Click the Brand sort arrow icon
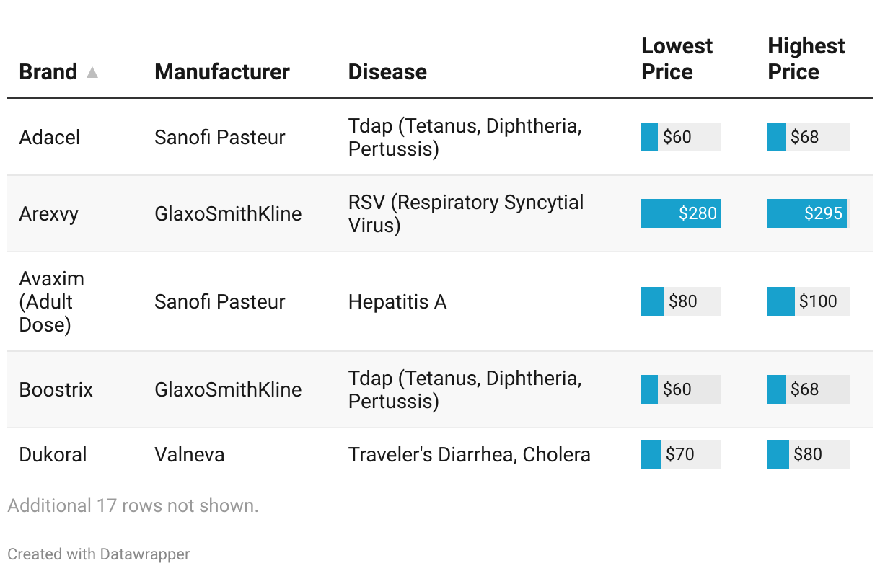880x571 pixels. click(x=92, y=72)
